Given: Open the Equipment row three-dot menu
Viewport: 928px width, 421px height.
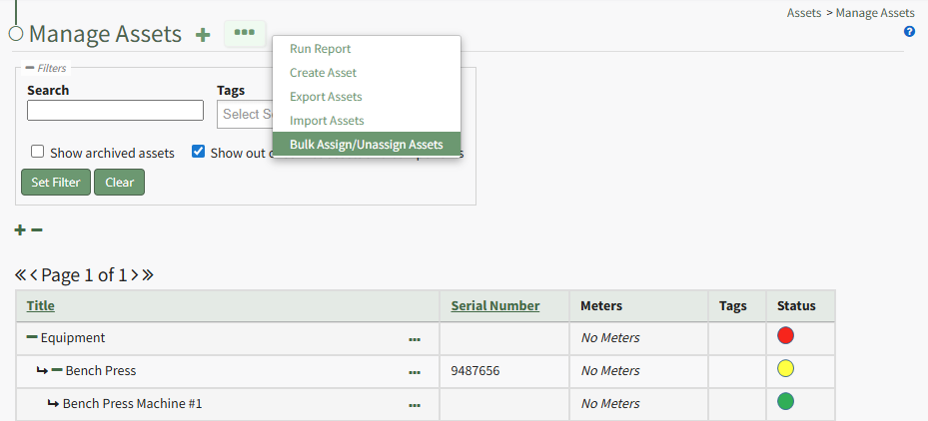Looking at the screenshot, I should click(x=415, y=339).
